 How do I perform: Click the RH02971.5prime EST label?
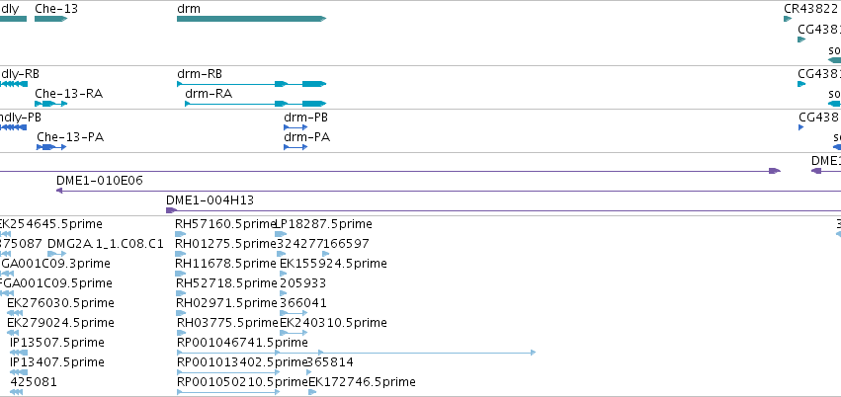(227, 303)
